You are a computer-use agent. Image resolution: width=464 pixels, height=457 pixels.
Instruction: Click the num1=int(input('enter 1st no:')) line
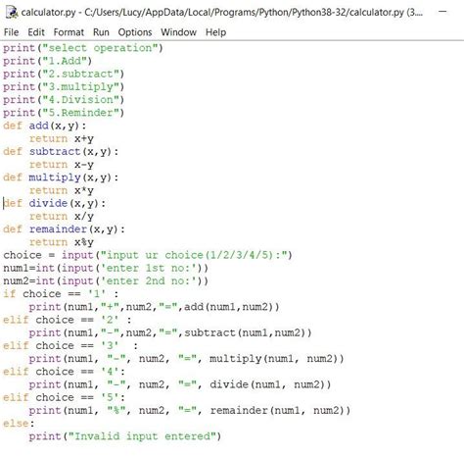point(106,268)
